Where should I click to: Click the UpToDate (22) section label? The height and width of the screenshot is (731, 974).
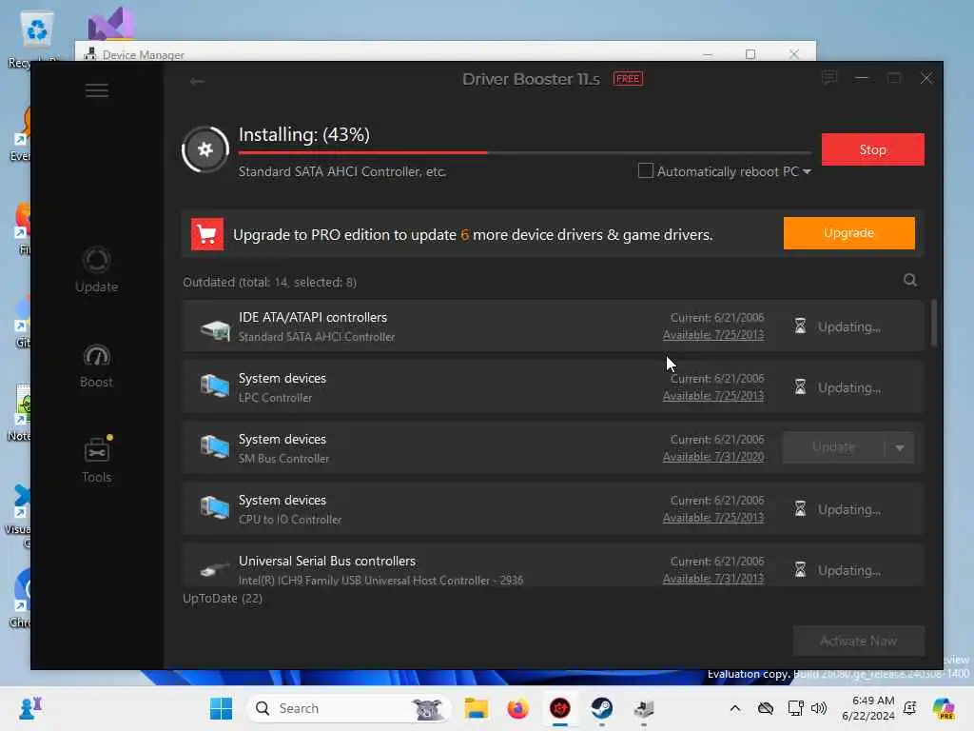(x=223, y=599)
